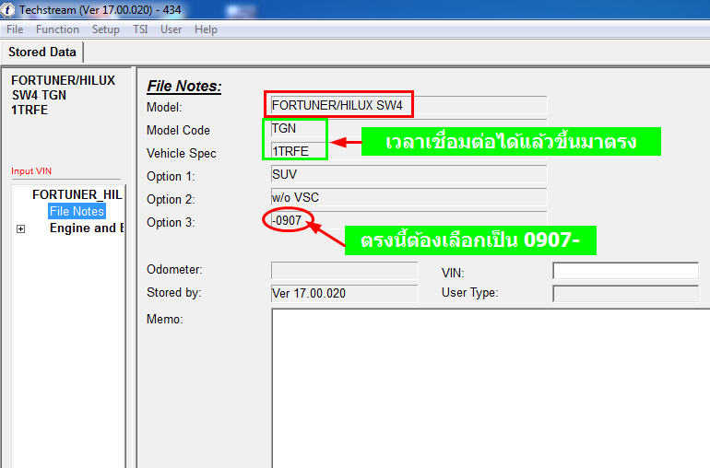Click the Stored by field Ver 17.00.020
The width and height of the screenshot is (710, 468).
(x=344, y=293)
